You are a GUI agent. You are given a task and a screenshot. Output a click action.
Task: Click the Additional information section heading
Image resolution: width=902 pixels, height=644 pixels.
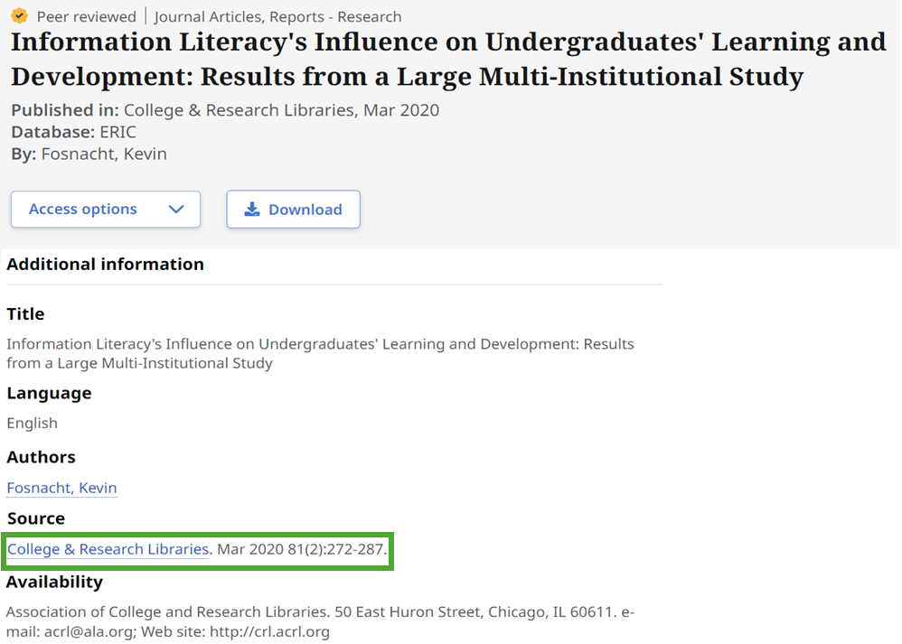click(106, 264)
